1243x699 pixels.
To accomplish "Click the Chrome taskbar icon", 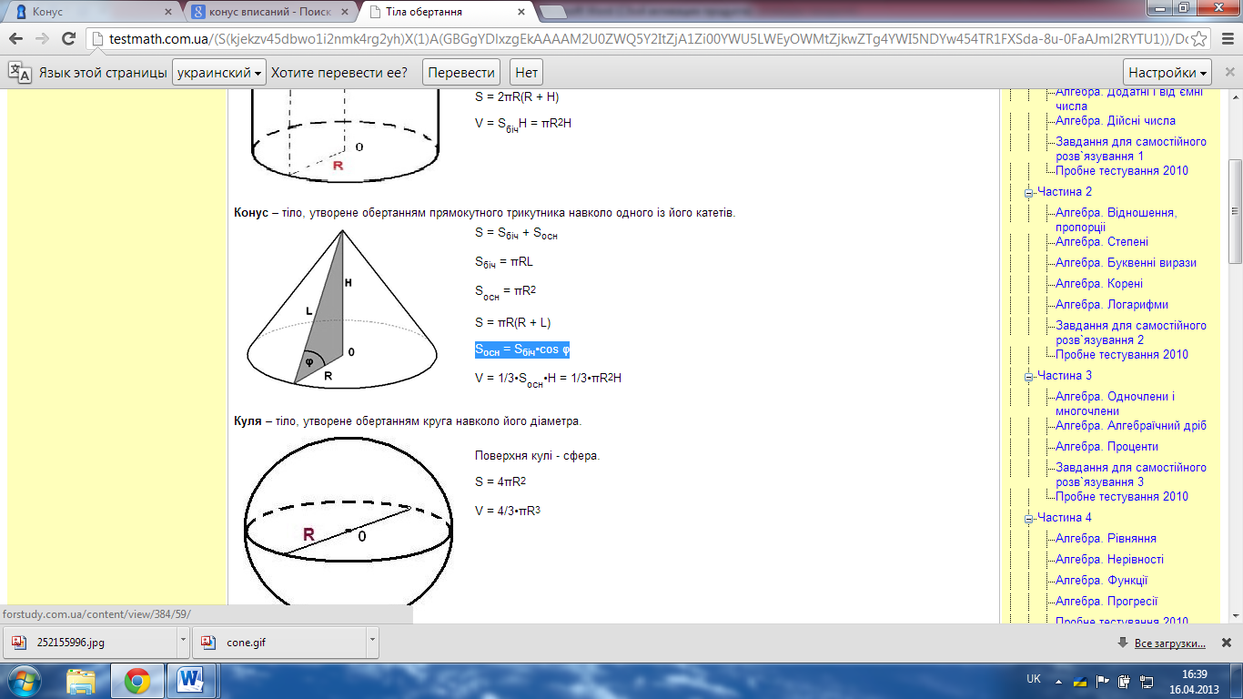I will pos(137,681).
